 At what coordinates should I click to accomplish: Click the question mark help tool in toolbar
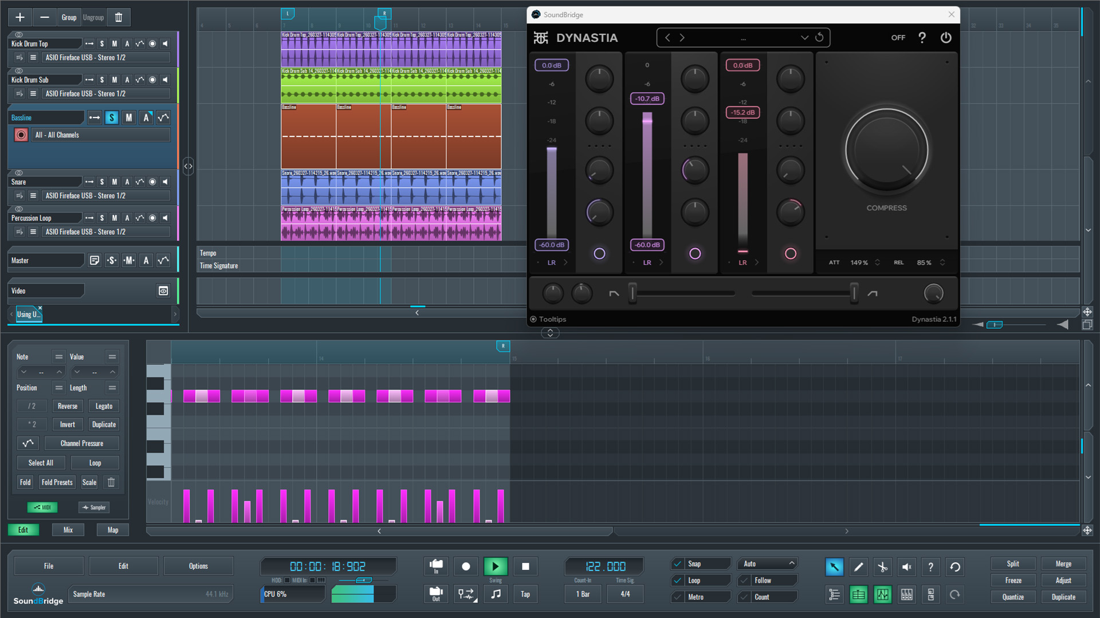coord(930,567)
